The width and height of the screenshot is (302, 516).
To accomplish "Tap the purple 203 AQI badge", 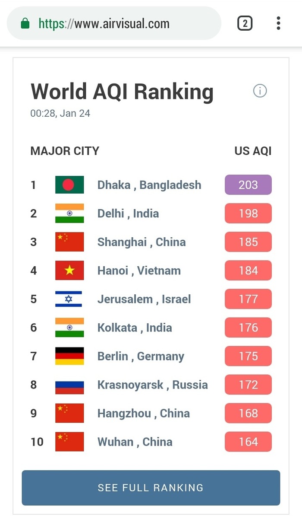I will click(x=248, y=185).
